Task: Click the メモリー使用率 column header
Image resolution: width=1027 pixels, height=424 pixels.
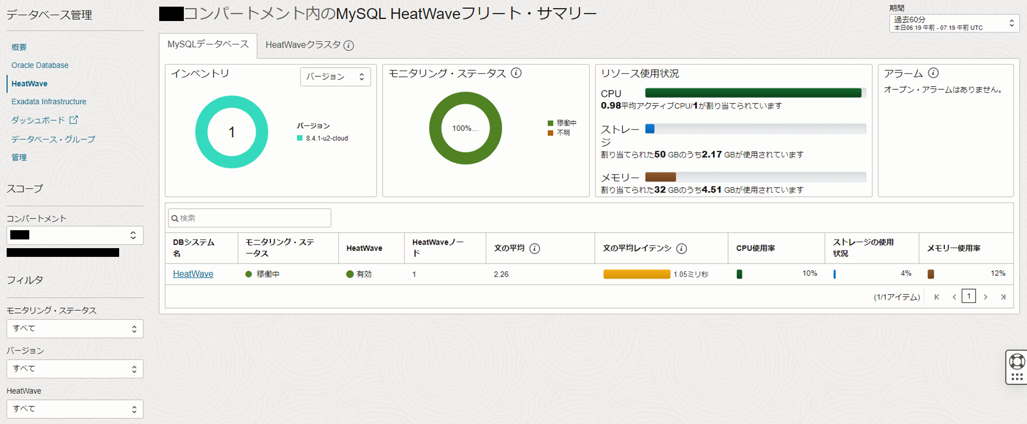Action: [x=966, y=248]
